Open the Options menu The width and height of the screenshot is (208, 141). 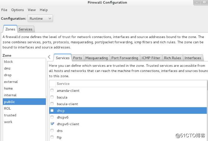pos(17,10)
